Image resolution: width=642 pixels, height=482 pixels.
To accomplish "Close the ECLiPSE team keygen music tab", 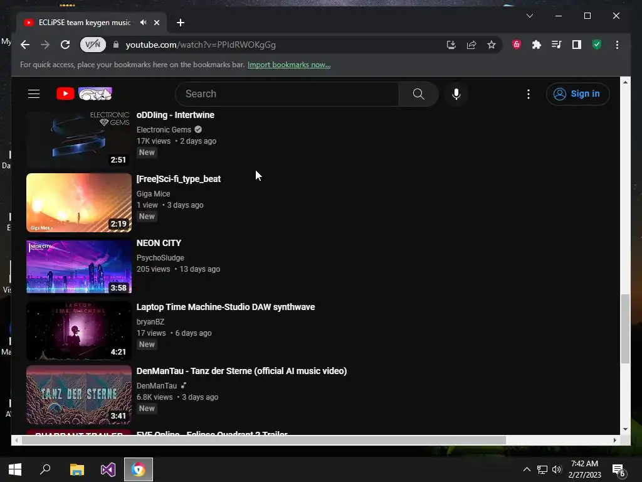I will coord(156,23).
